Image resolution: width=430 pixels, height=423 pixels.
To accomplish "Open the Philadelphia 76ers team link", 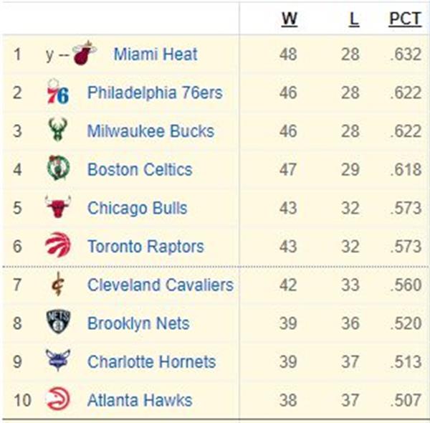I will click(x=155, y=92).
